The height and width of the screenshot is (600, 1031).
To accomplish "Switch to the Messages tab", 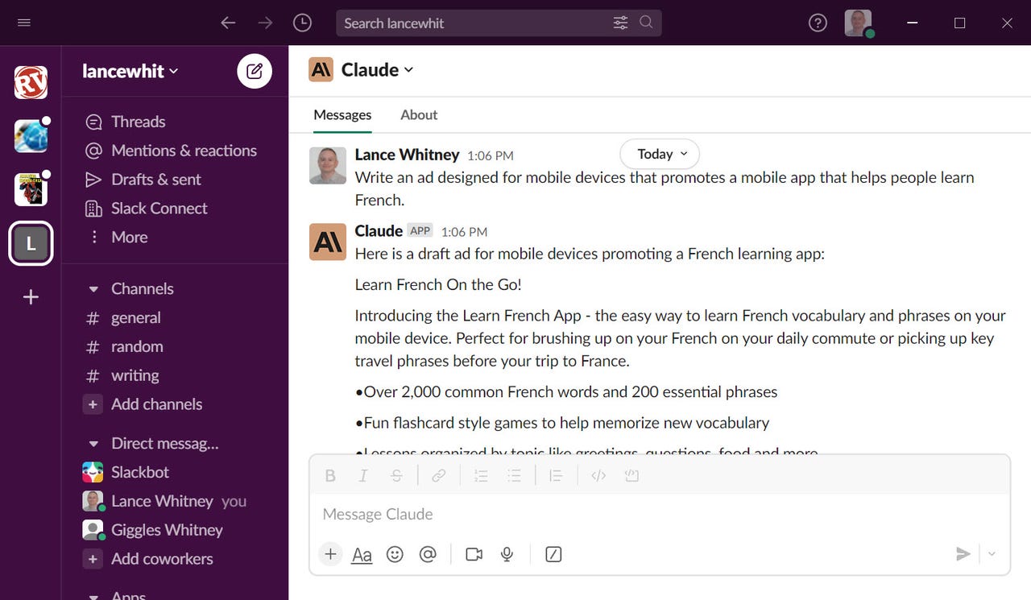I will point(342,114).
